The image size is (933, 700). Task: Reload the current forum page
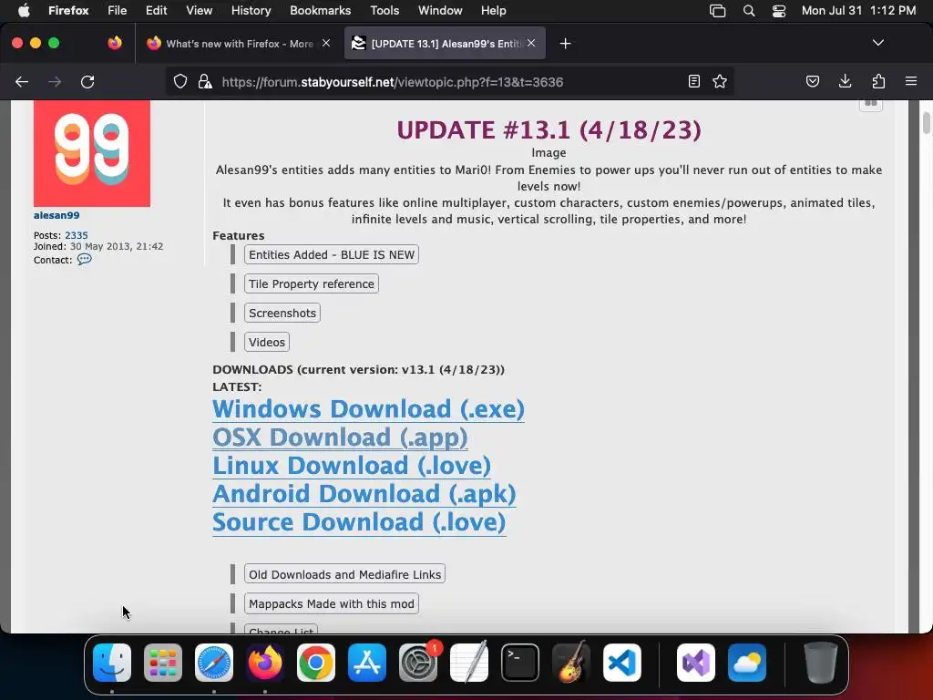pos(87,81)
